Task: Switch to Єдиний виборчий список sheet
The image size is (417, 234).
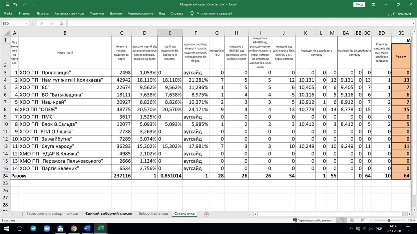Action: (109, 214)
